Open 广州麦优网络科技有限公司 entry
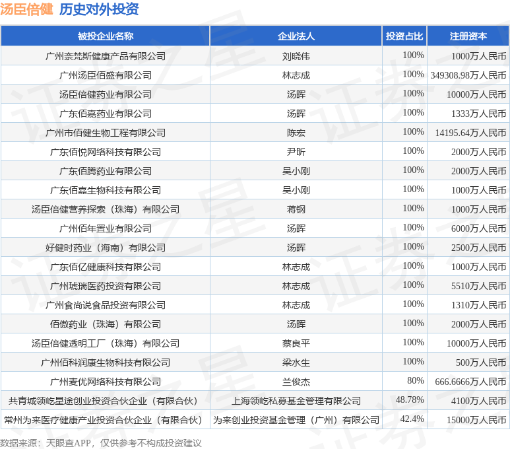 106,382
